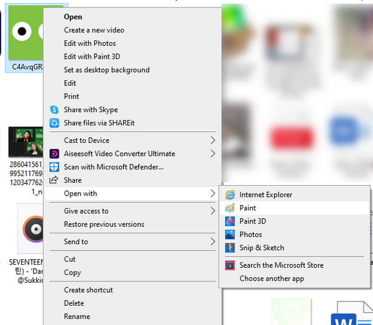The height and width of the screenshot is (325, 373).
Task: Click the Print menu entry
Action: 133,96
